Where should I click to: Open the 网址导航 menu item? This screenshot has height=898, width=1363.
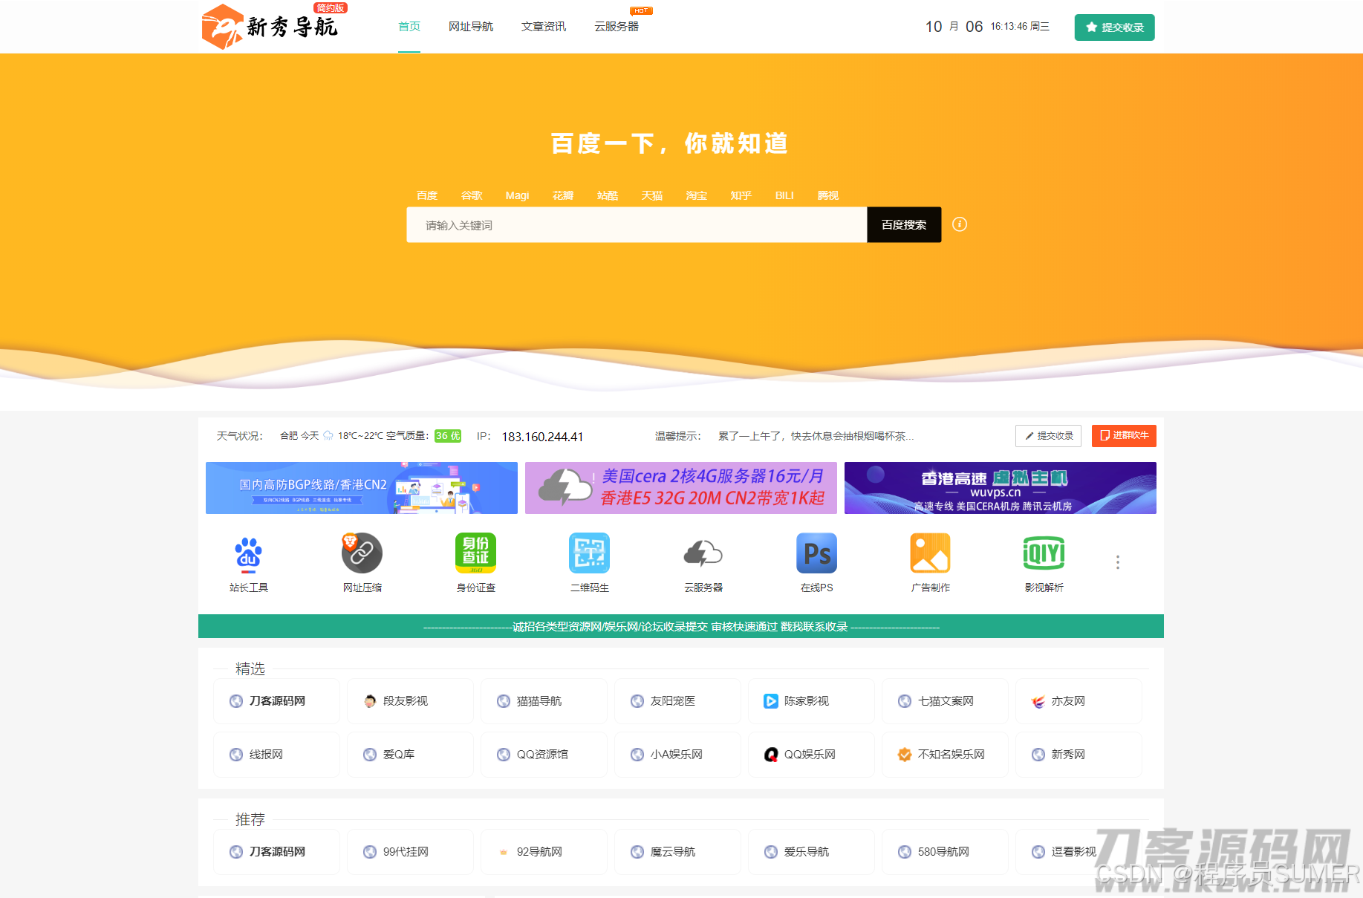click(471, 26)
